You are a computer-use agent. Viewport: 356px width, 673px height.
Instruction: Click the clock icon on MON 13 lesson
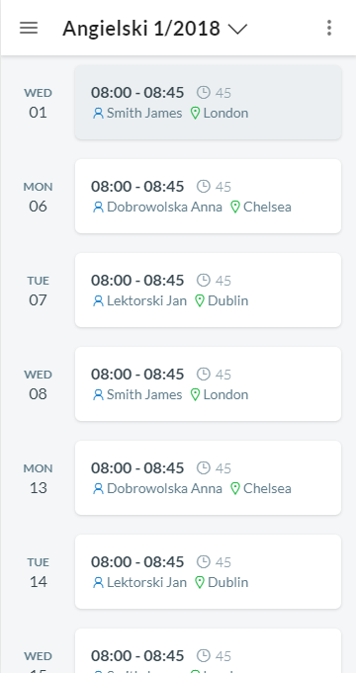pos(203,467)
